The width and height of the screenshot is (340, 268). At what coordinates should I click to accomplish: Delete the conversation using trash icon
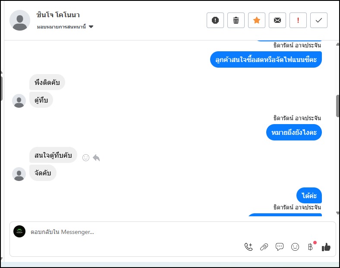(x=236, y=20)
